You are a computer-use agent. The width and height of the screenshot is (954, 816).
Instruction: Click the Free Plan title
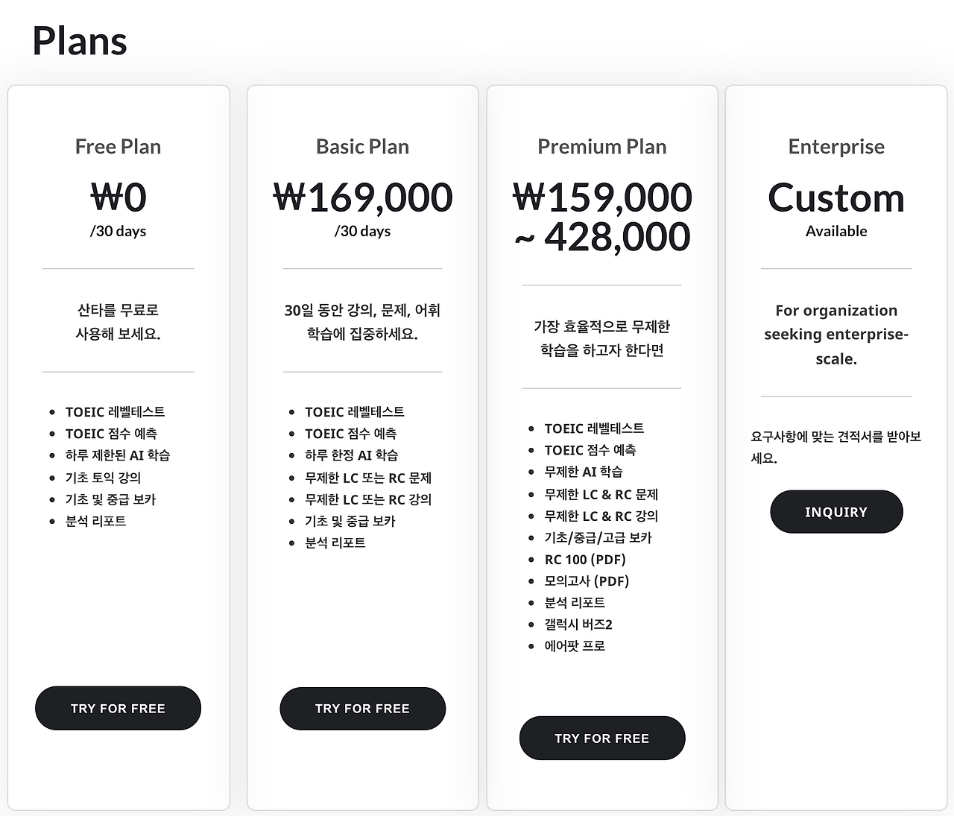(118, 147)
